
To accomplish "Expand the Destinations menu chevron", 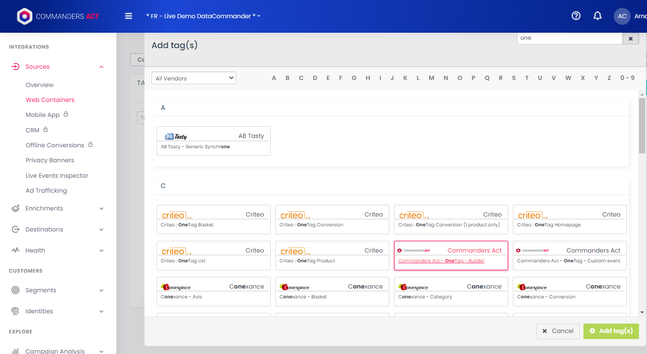I will click(101, 230).
